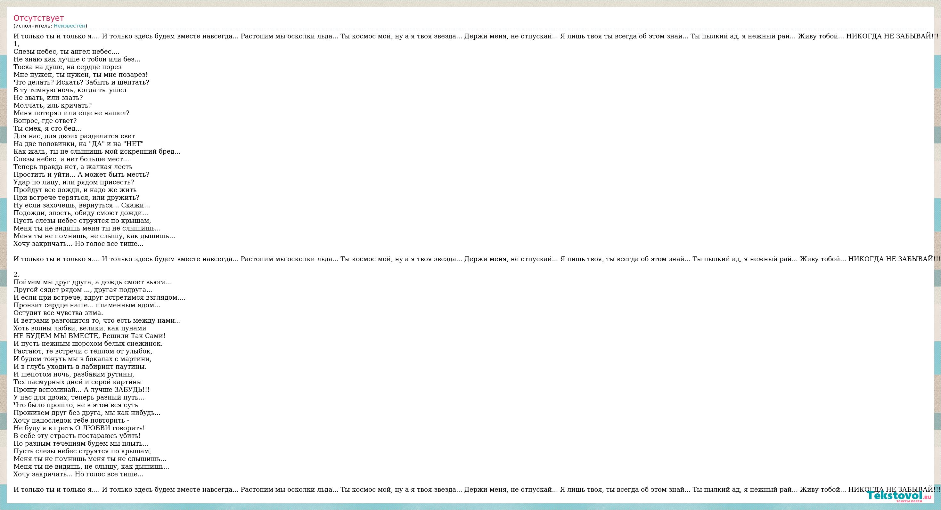Click the line 'Тех пасмурных дней и серой картины'

point(78,382)
